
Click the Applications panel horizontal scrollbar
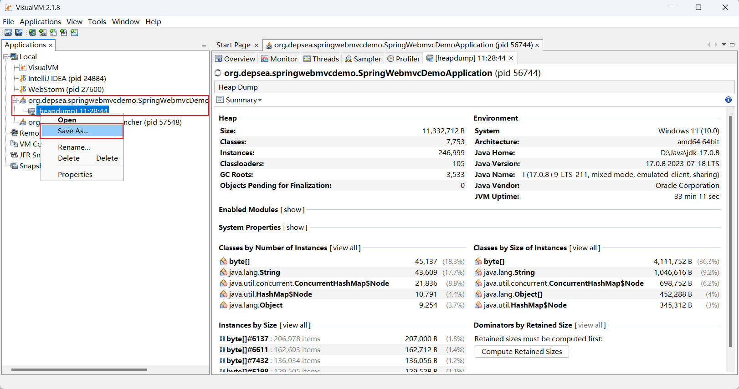click(79, 370)
